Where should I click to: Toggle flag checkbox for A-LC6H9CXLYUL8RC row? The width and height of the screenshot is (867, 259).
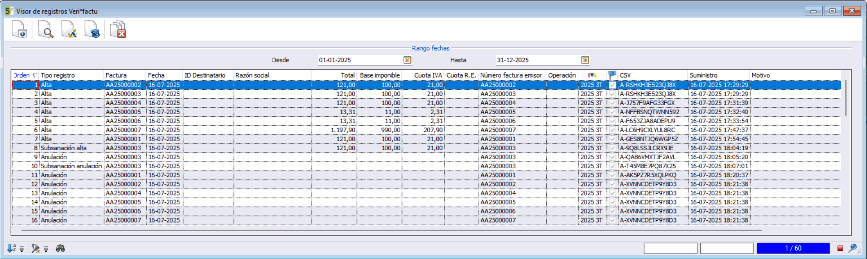[x=612, y=130]
